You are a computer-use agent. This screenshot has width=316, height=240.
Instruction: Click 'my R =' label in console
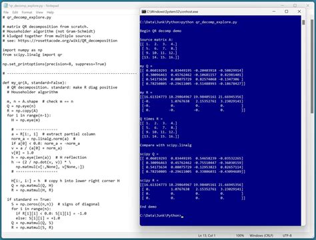click(x=146, y=92)
